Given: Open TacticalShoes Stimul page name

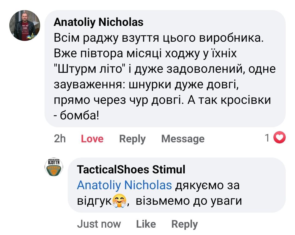Looking at the screenshot, I should click(x=131, y=170).
